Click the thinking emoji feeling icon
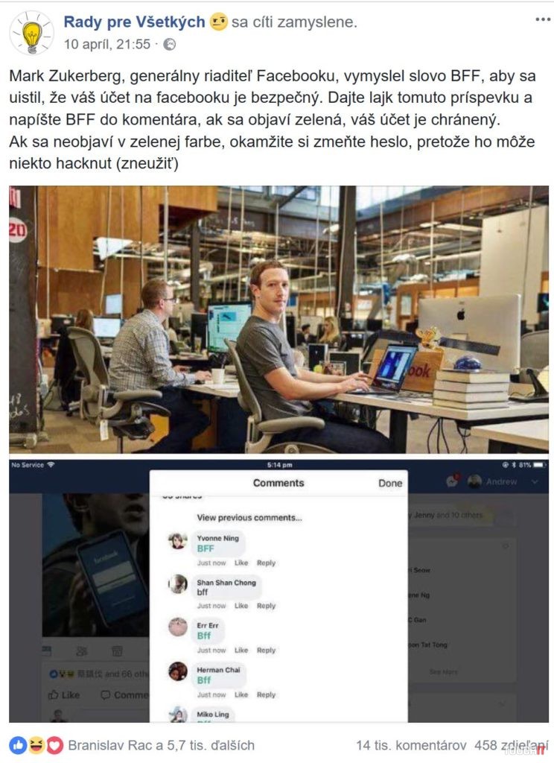 tap(218, 22)
